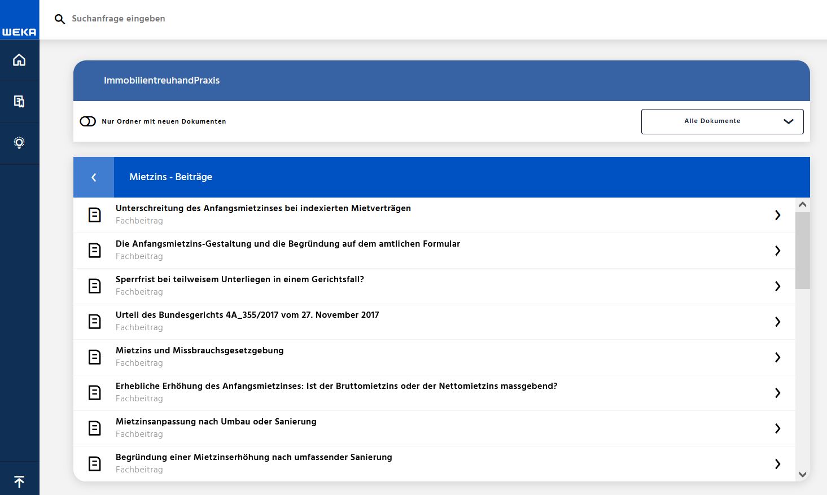
Task: Click document icon for Mietzins und Missbrauchsgesetzgebung
Action: (95, 357)
